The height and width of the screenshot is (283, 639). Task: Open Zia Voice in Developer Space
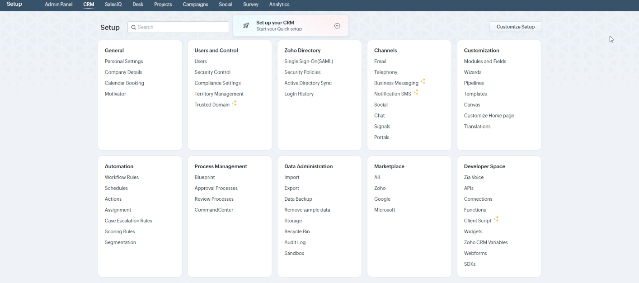click(473, 177)
